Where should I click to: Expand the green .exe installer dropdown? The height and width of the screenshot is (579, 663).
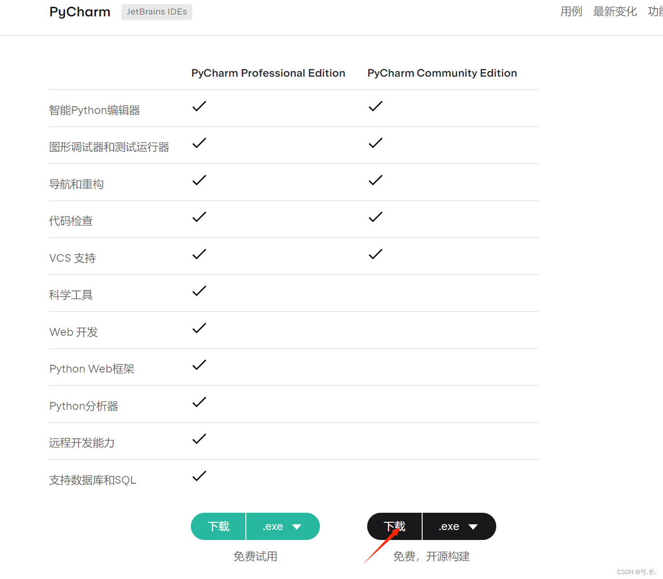point(283,526)
